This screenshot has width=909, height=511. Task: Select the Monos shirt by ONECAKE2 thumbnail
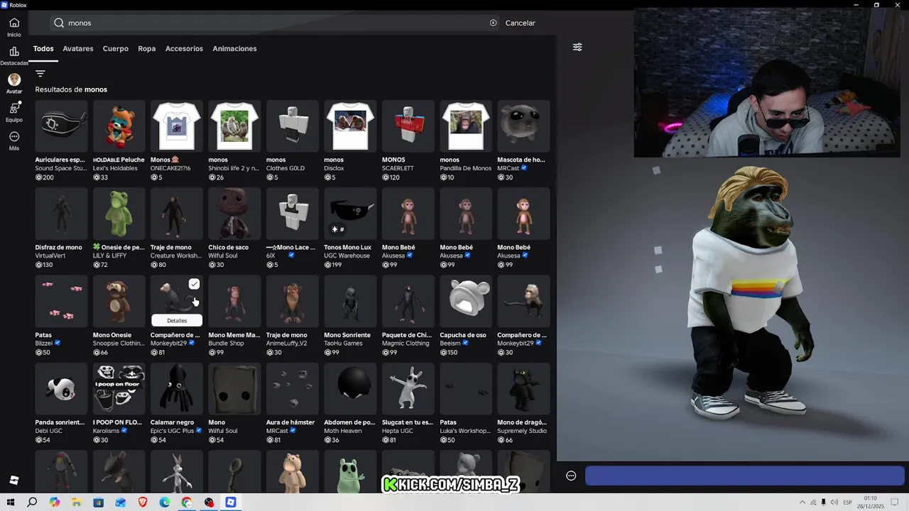(177, 126)
